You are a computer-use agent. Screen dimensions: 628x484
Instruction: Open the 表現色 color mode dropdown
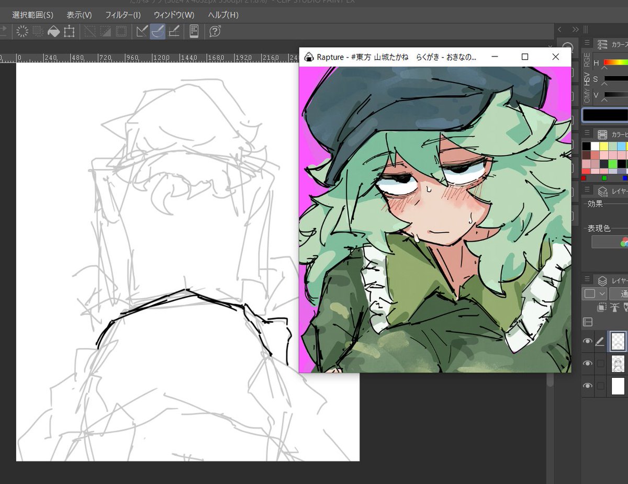(x=610, y=242)
